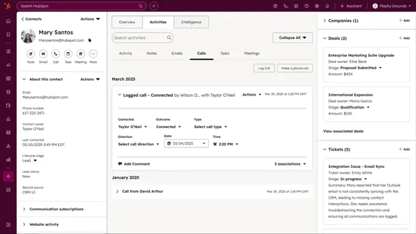Expand the Companies (1) section
Viewport: 416px width, 234px height.
click(324, 21)
